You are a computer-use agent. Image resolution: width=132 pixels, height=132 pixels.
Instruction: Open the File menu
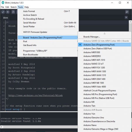pyautogui.click(x=2, y=7)
